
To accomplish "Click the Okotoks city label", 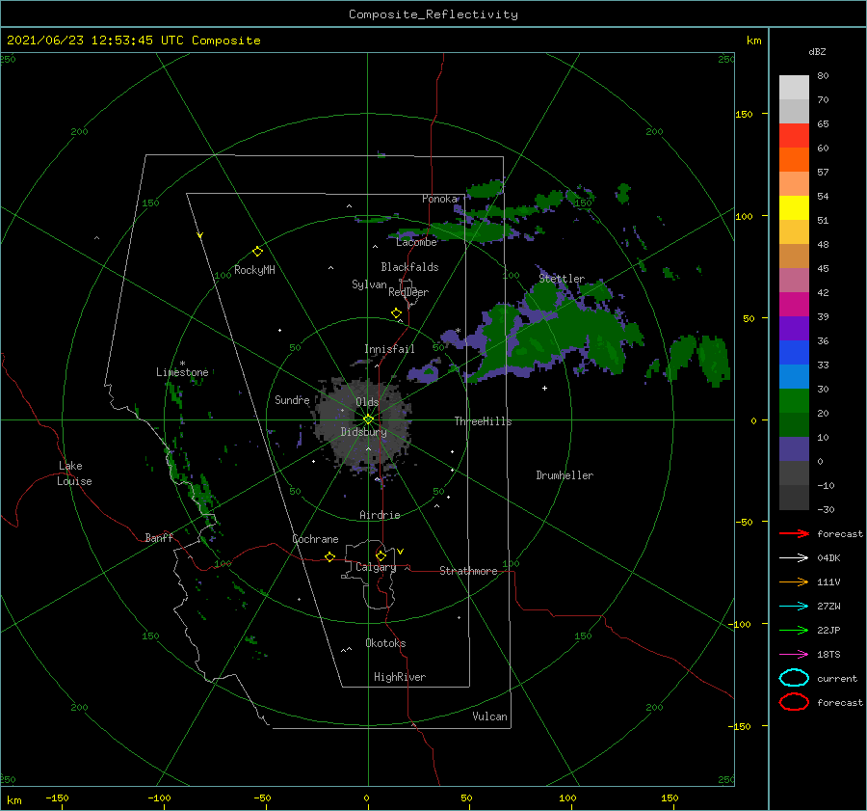I will [x=385, y=643].
